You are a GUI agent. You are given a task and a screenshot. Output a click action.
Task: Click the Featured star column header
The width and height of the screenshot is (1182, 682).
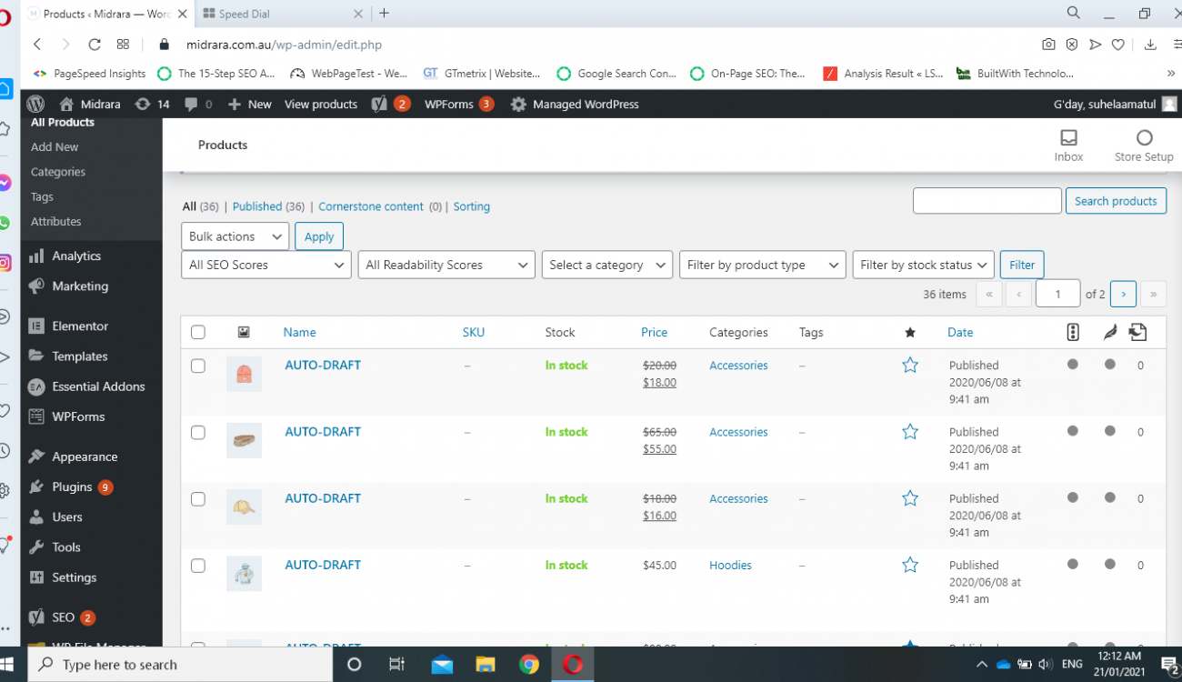(910, 333)
